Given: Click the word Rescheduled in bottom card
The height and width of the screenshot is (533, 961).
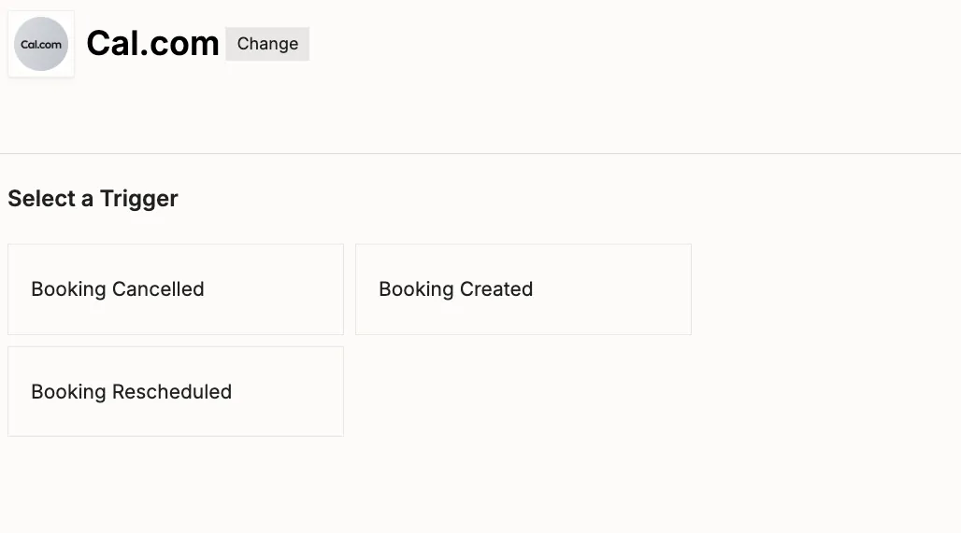Looking at the screenshot, I should click(x=172, y=392).
